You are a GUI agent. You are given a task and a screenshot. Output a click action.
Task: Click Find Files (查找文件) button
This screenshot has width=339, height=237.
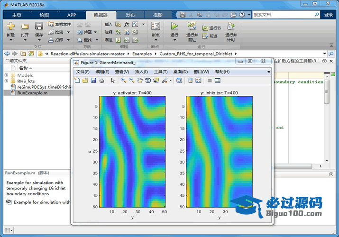click(x=59, y=24)
